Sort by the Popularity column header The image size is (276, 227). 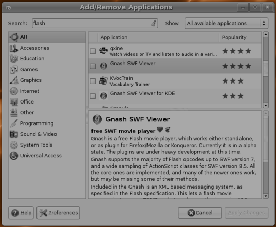coord(240,37)
